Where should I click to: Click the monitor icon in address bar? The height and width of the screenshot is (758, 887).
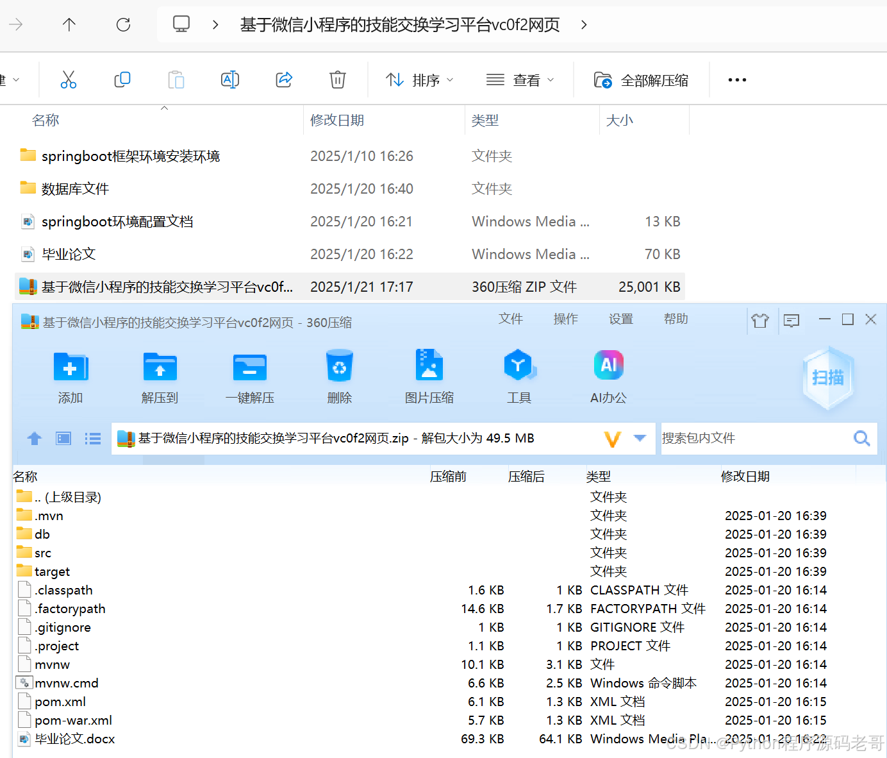click(x=181, y=24)
